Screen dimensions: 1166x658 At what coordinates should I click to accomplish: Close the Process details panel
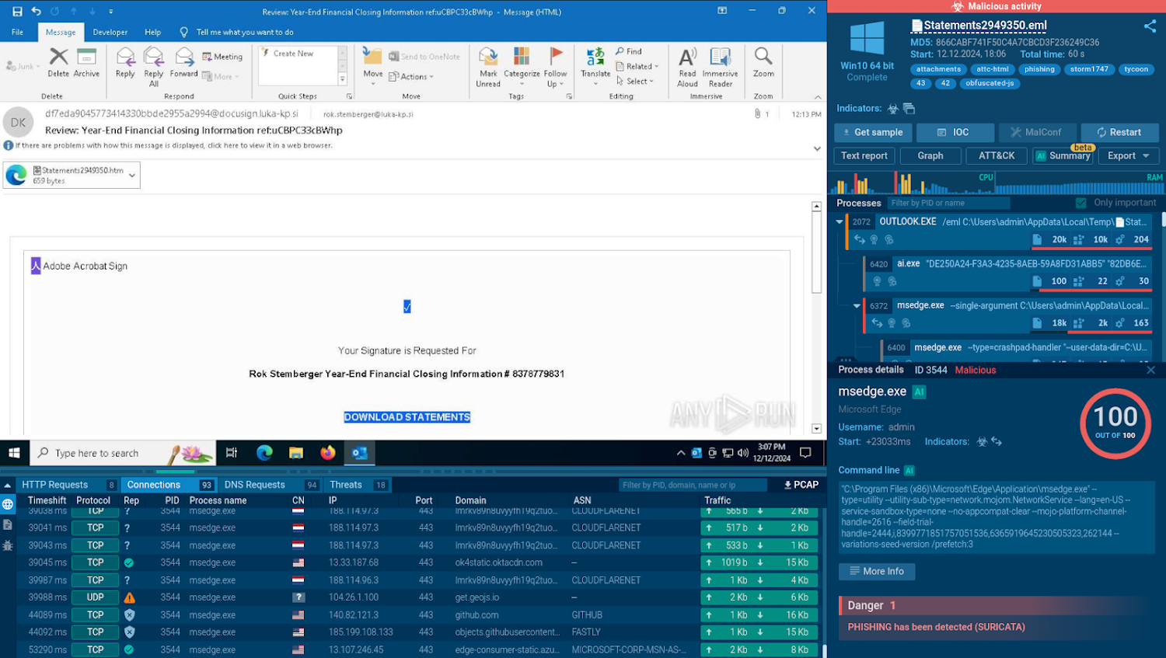(x=1150, y=371)
